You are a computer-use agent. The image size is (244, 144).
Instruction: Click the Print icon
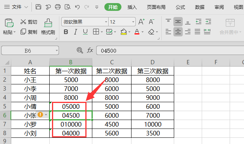pos(58,7)
